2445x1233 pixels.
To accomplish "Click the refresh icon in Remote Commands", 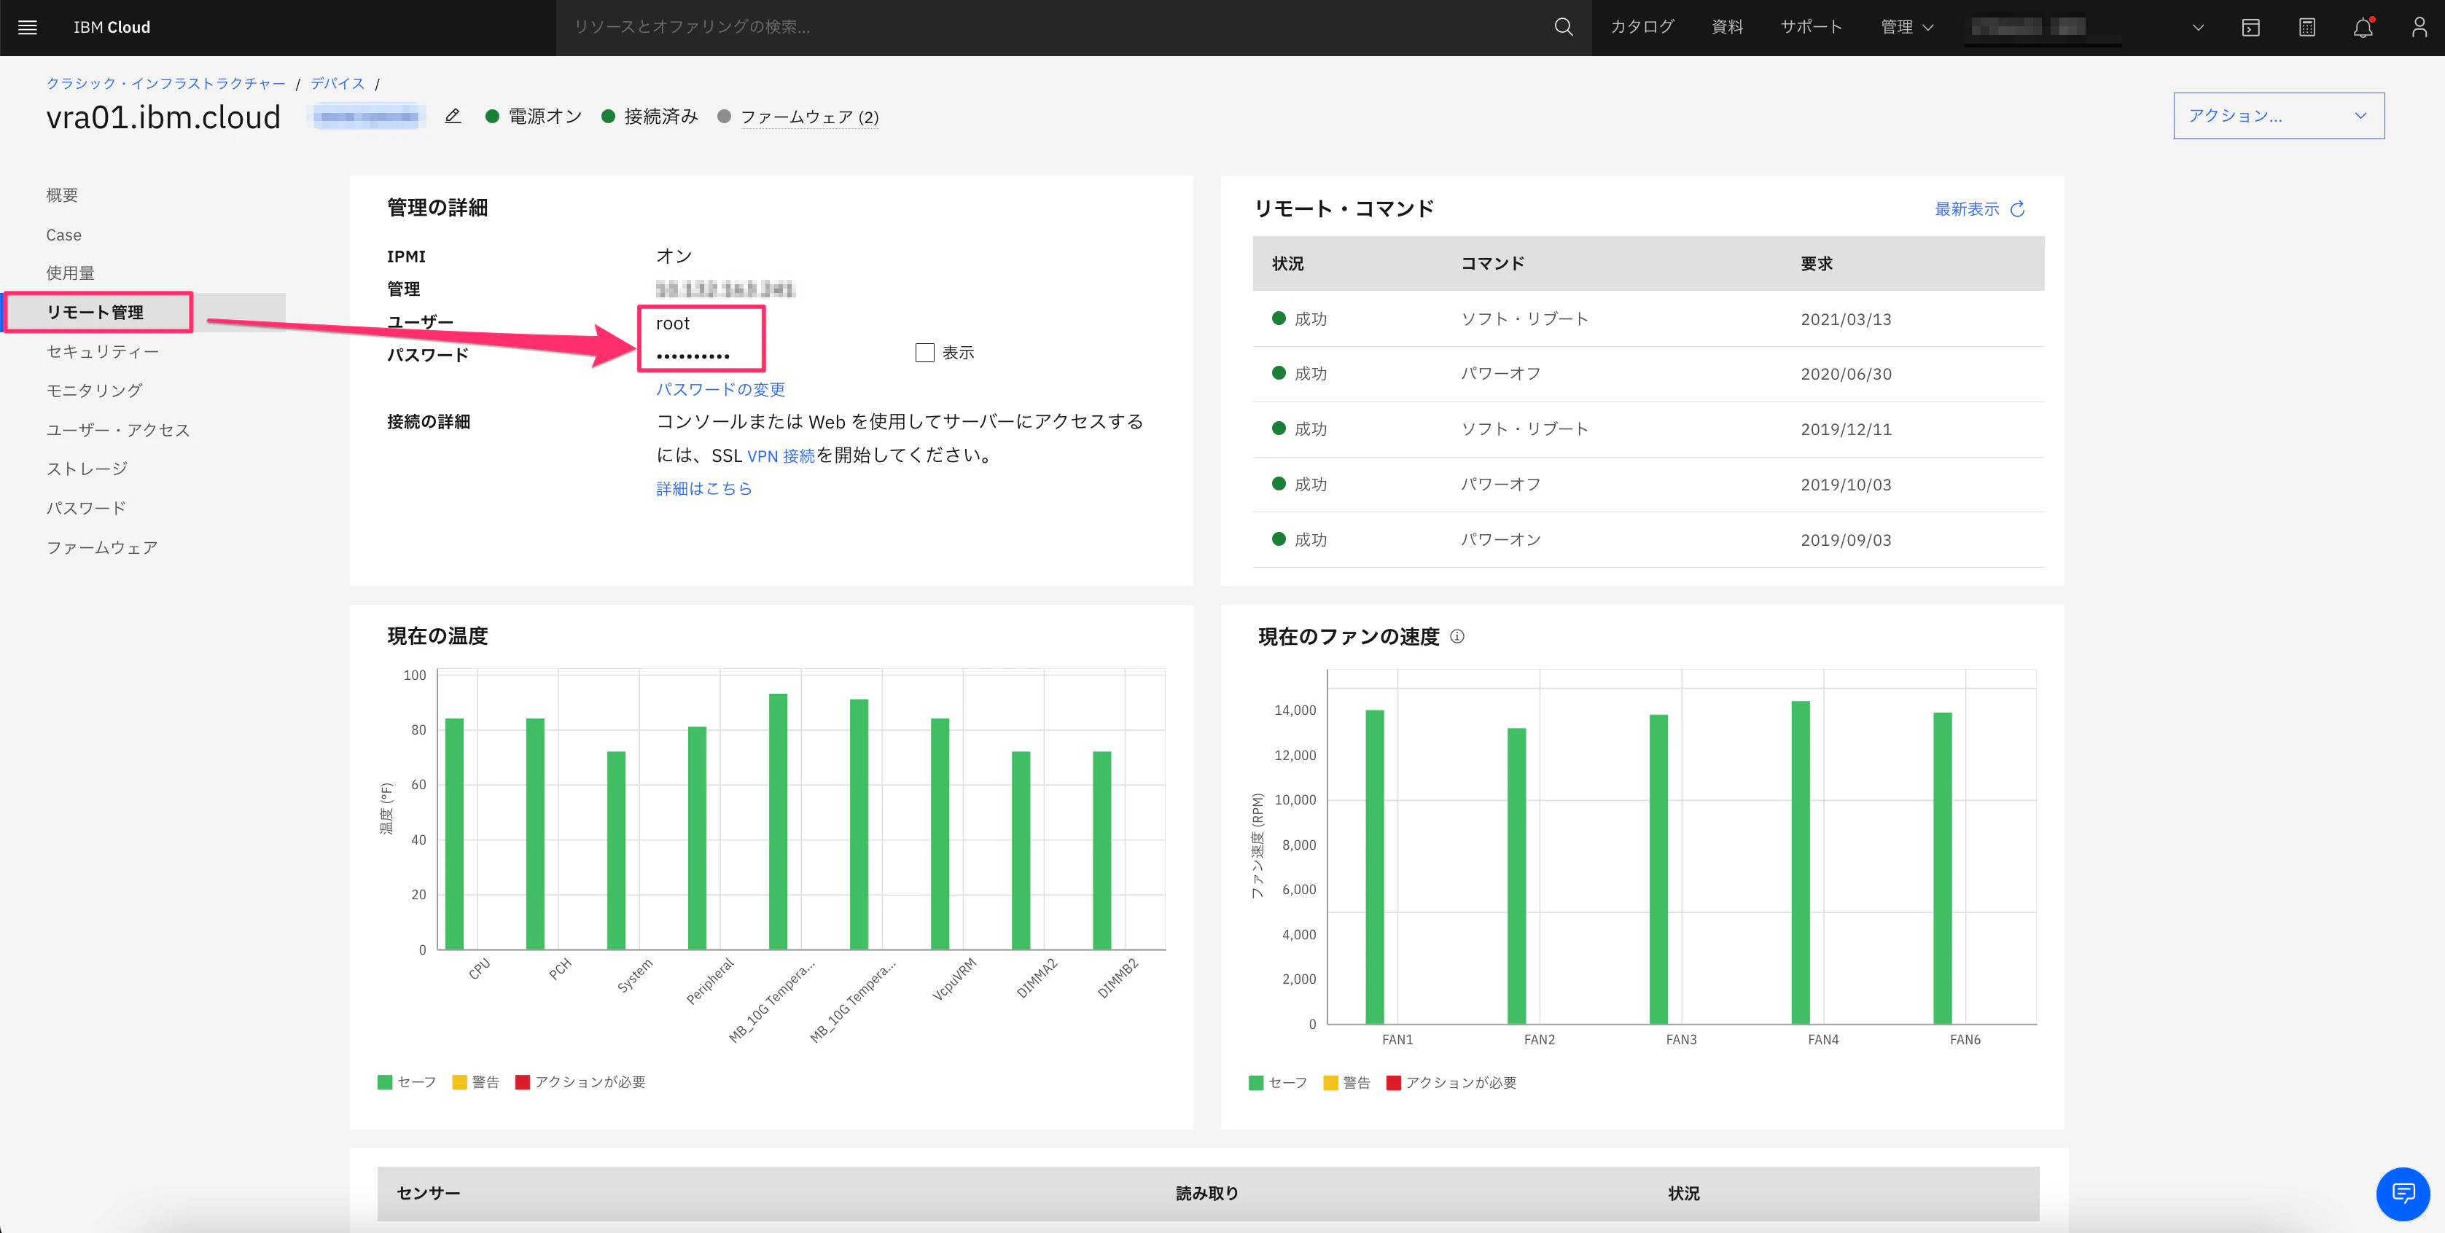I will 2018,208.
